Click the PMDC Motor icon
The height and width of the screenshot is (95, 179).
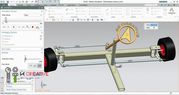click(128, 12)
